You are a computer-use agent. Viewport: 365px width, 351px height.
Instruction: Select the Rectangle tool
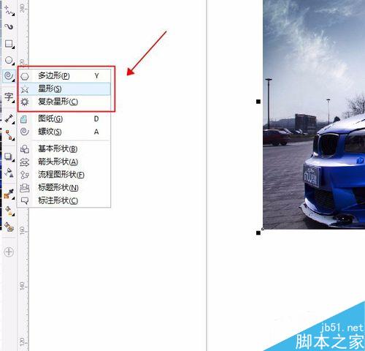pyautogui.click(x=9, y=44)
